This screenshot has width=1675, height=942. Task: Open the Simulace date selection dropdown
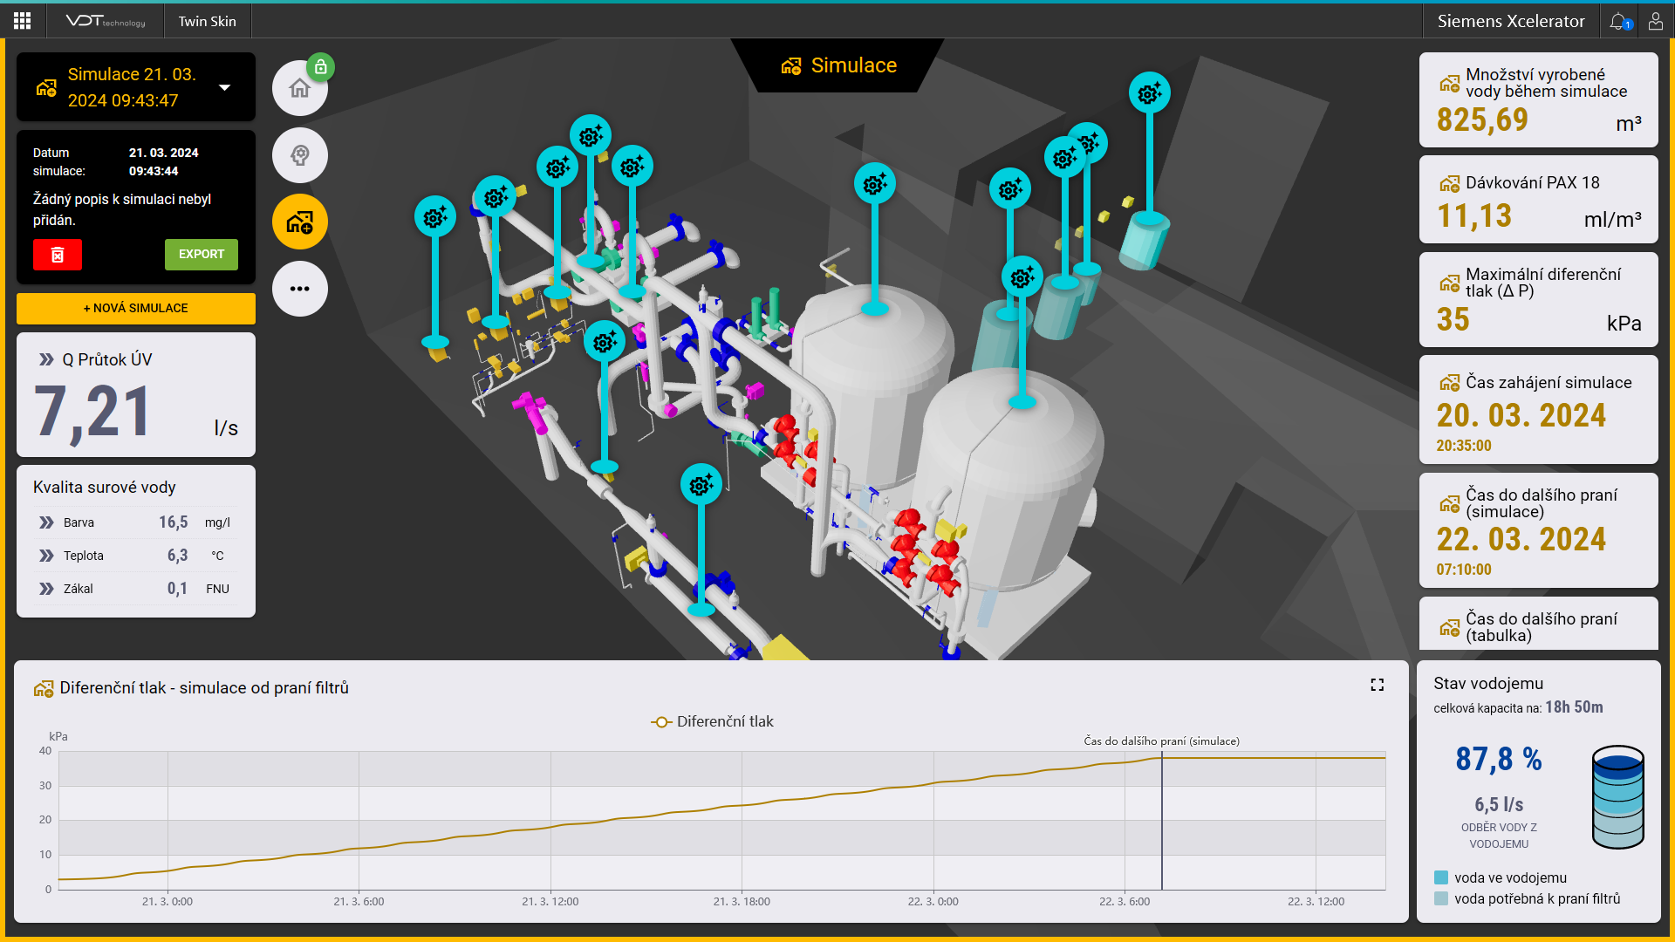tap(224, 87)
